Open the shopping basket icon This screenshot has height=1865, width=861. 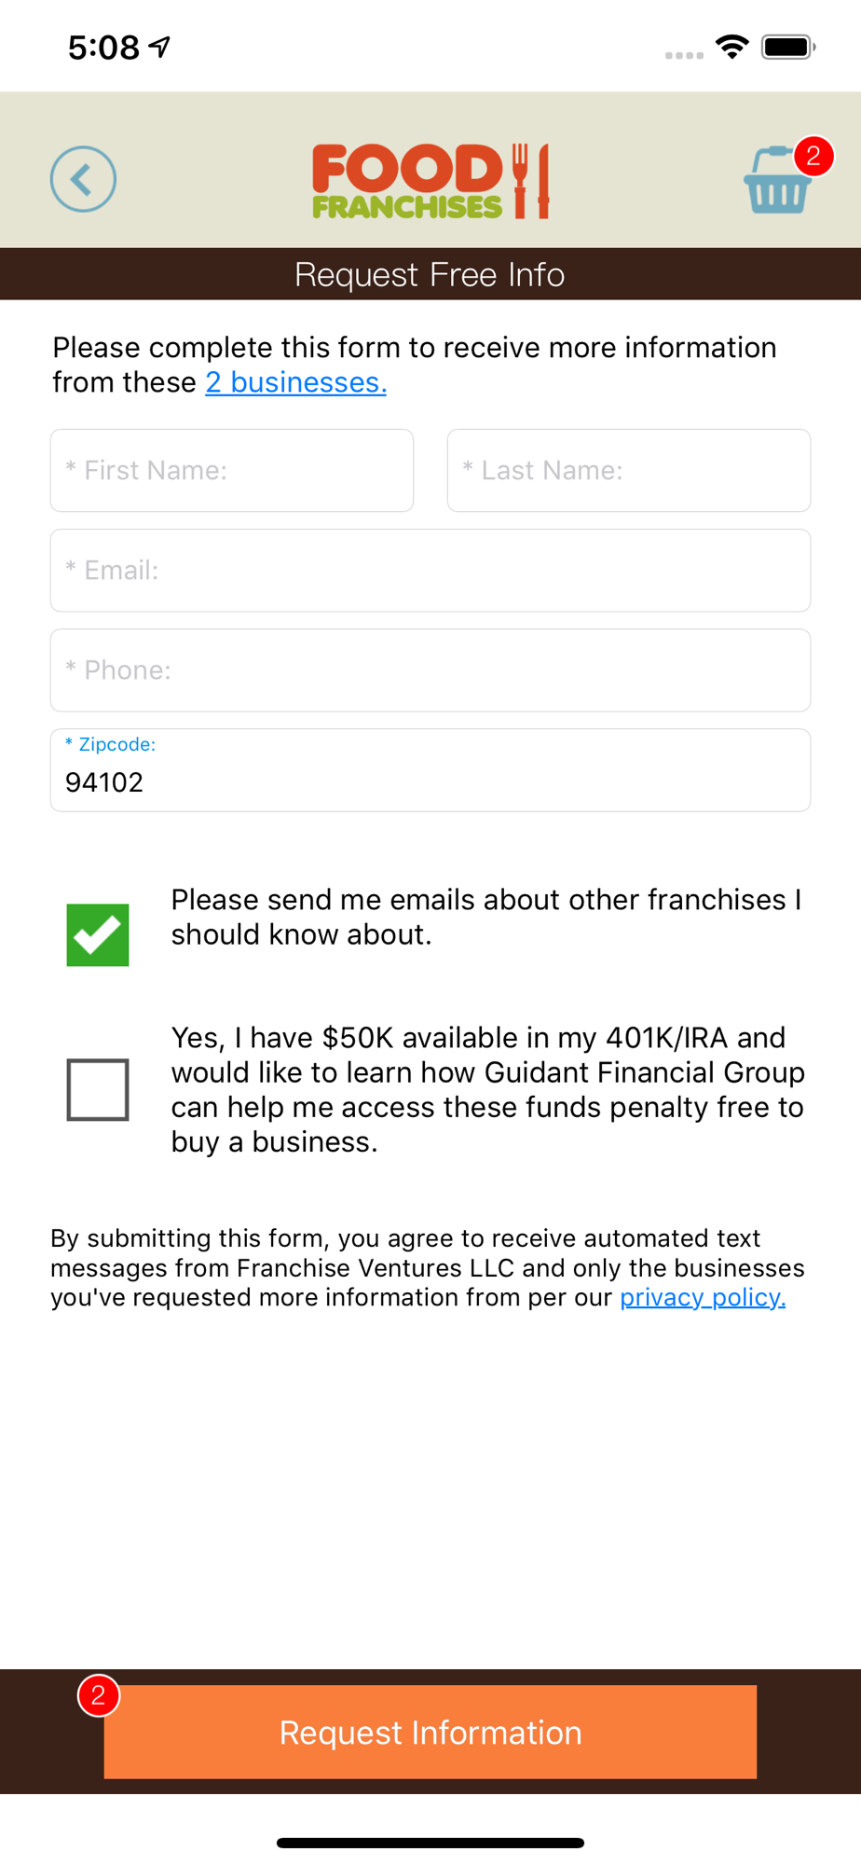pyautogui.click(x=774, y=185)
